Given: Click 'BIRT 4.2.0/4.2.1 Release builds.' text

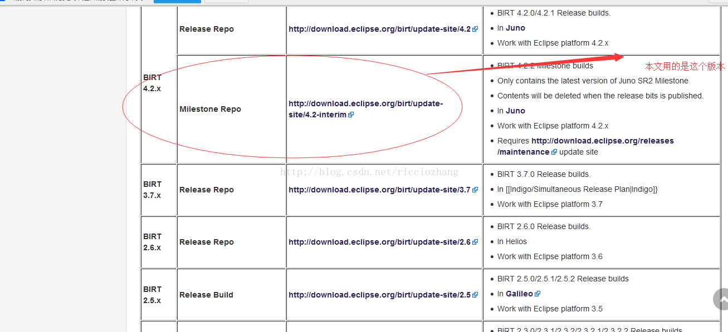Looking at the screenshot, I should point(554,13).
